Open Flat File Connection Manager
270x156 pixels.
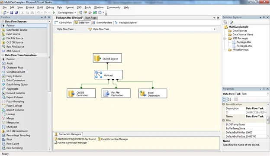tap(71, 143)
